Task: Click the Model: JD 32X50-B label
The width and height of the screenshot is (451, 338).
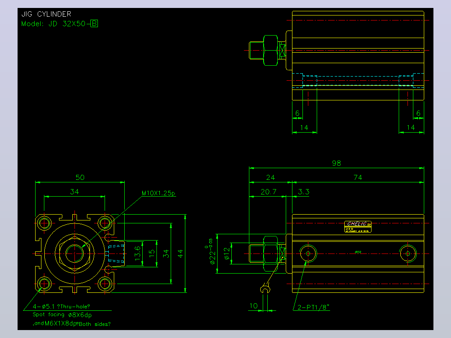Action: (x=59, y=23)
